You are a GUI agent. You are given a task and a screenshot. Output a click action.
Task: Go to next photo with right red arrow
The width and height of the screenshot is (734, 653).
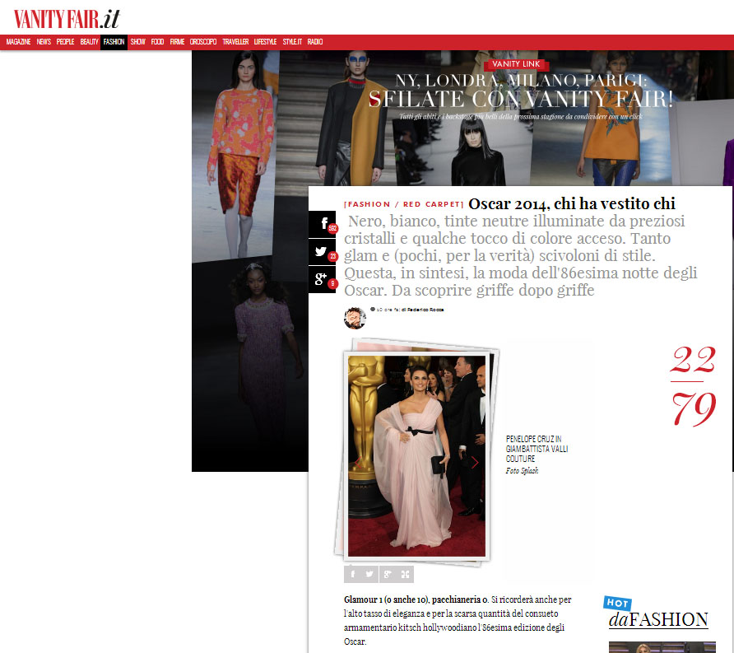pos(475,462)
